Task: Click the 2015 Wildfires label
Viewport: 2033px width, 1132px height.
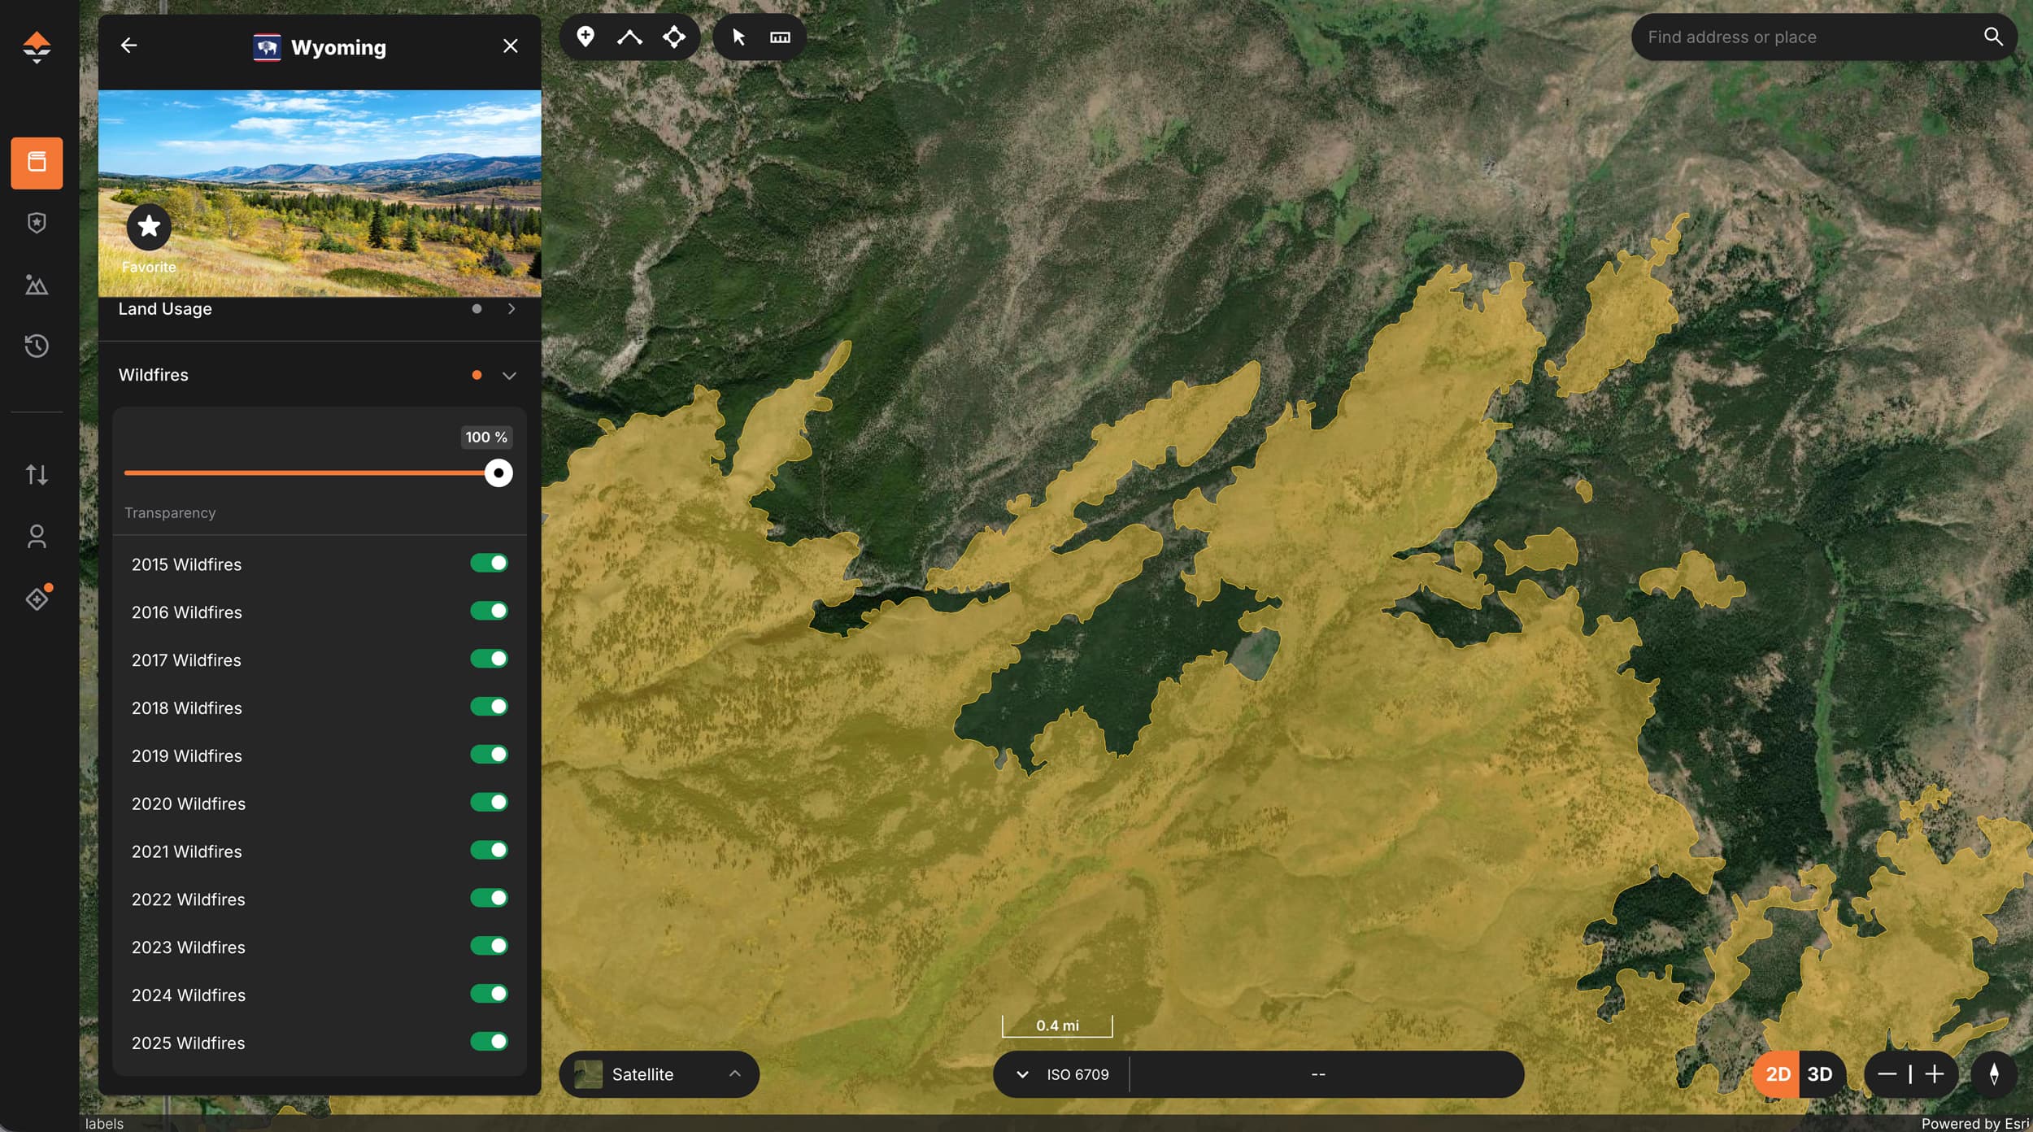Action: 187,564
